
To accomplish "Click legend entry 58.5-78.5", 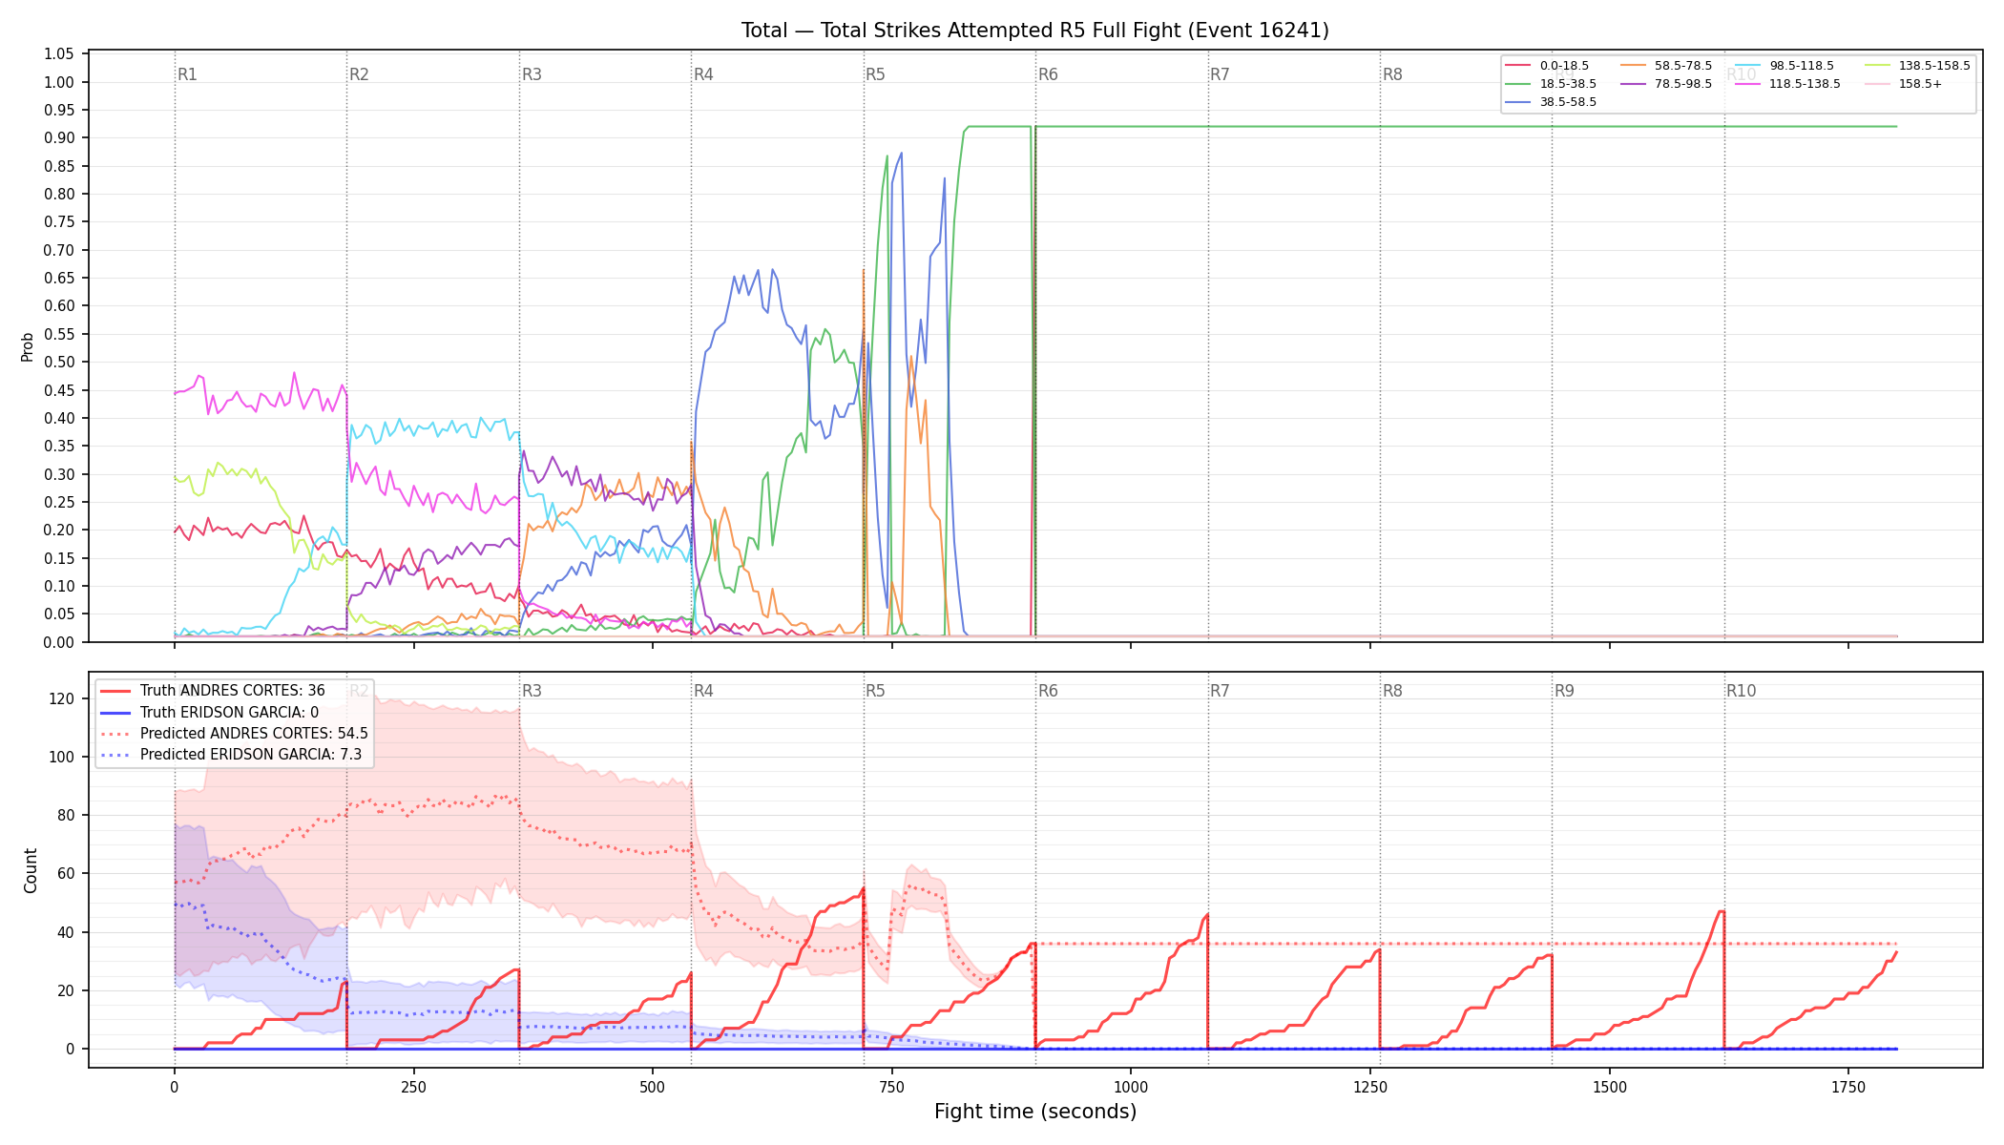I will click(1666, 66).
